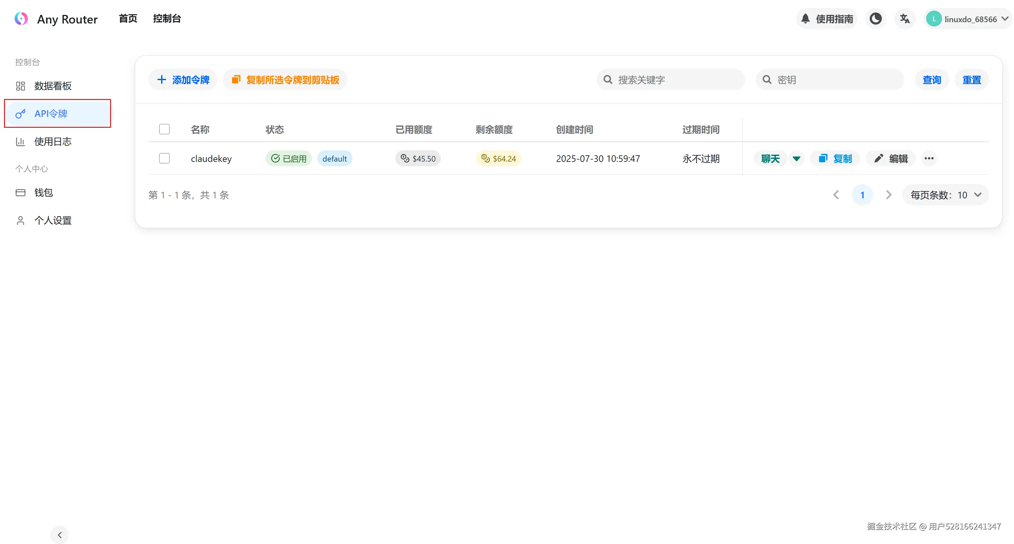Viewport: 1014px width, 544px height.
Task: Check the select-all header checkbox
Action: pos(164,129)
